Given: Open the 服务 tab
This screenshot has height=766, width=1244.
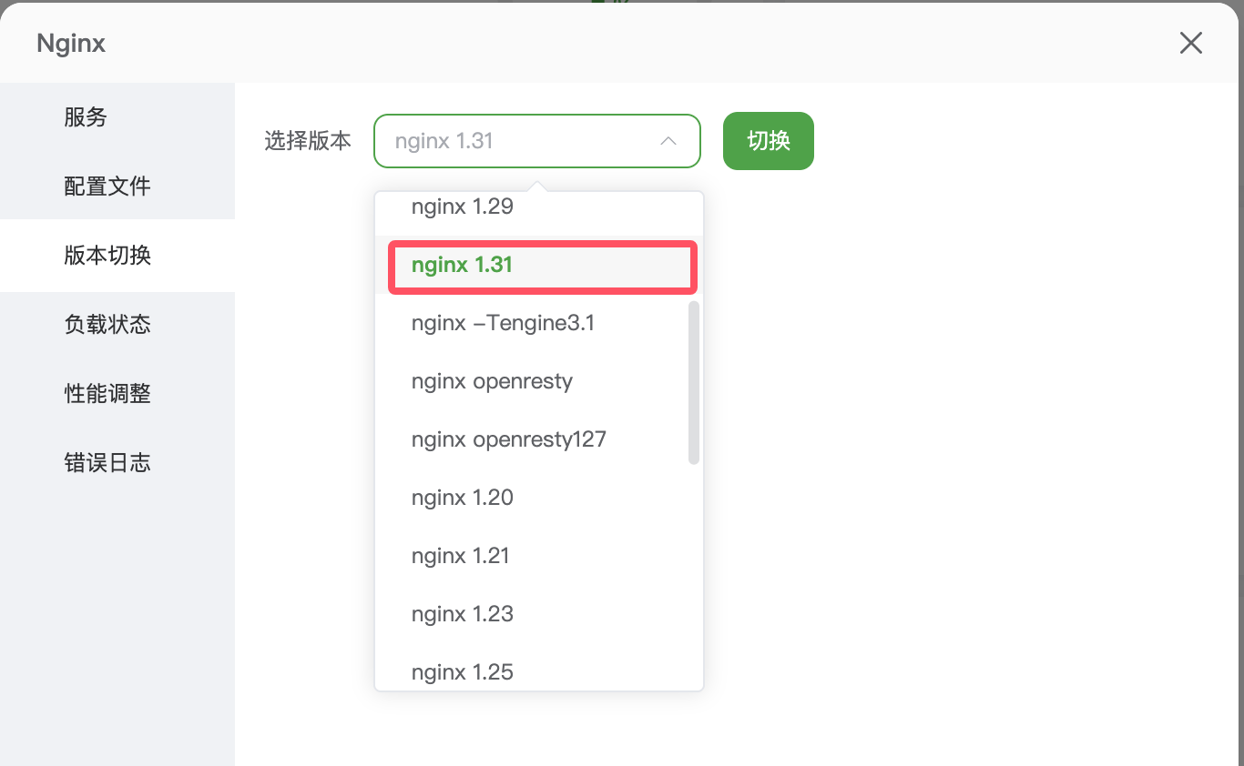Looking at the screenshot, I should (117, 117).
